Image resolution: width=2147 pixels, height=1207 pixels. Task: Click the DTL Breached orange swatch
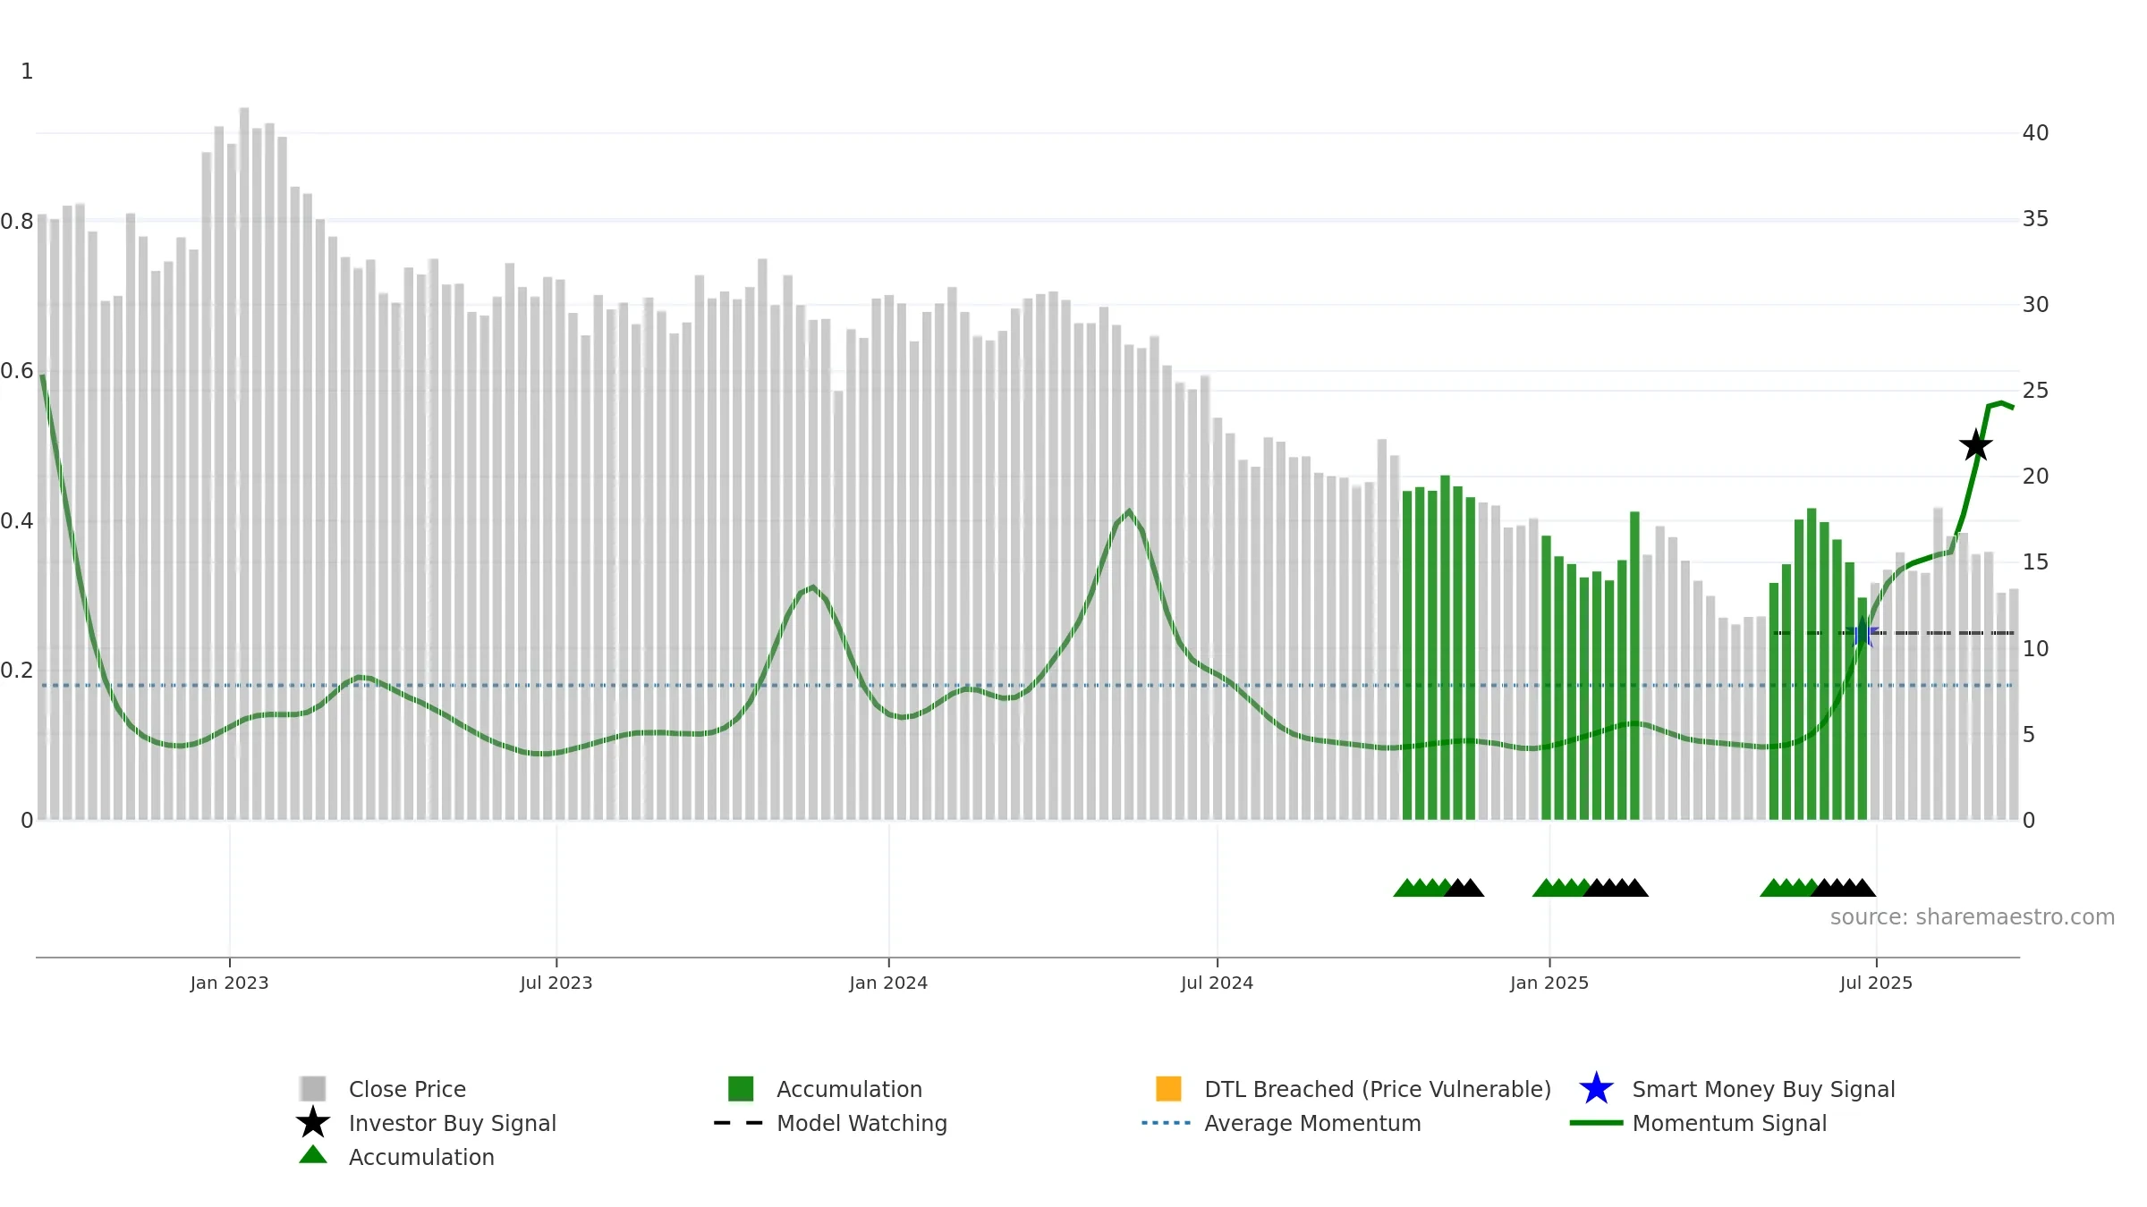click(x=1168, y=1088)
